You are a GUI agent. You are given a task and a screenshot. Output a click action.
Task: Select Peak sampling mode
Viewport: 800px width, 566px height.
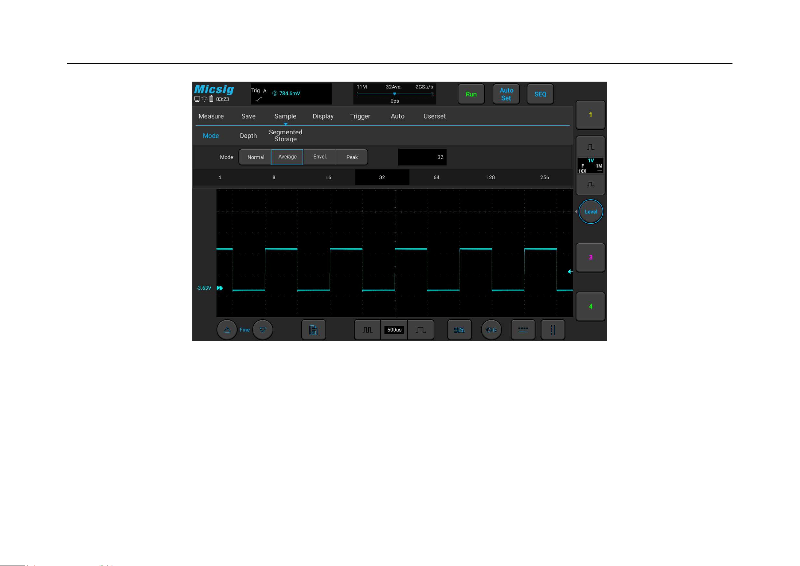click(x=352, y=157)
